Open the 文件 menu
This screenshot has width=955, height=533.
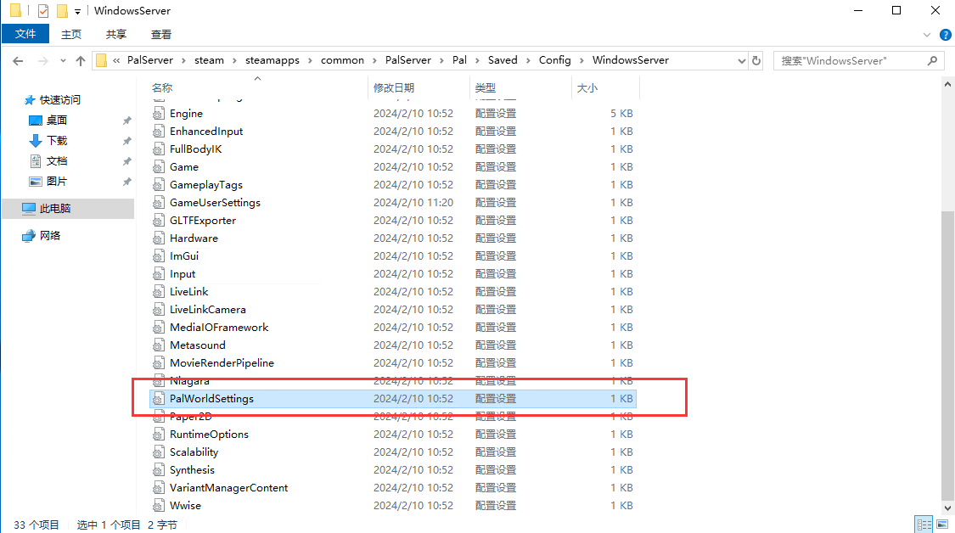25,33
